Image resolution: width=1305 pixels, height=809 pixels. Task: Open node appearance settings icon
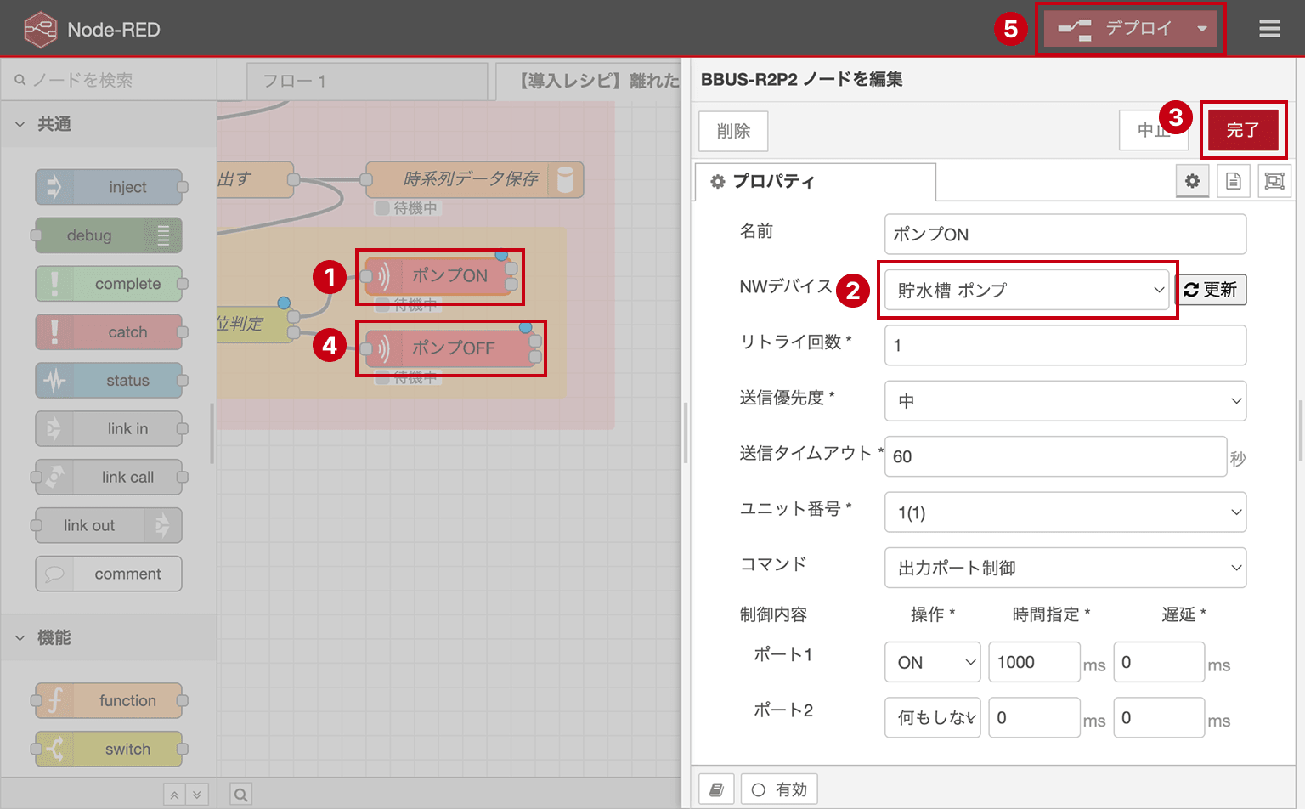tap(1274, 181)
